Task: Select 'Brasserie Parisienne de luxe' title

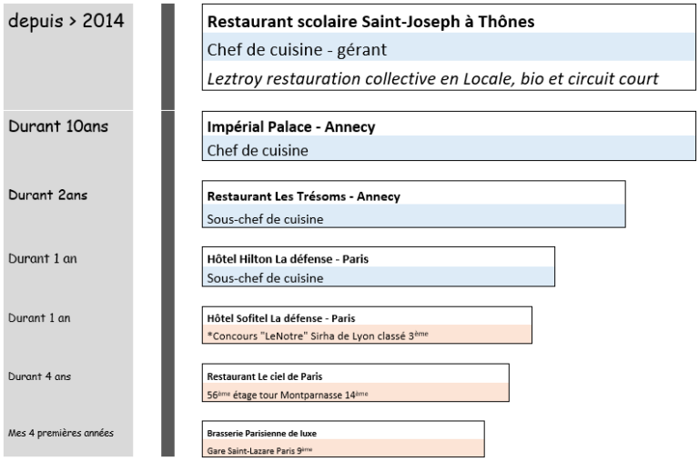Action: [x=262, y=434]
